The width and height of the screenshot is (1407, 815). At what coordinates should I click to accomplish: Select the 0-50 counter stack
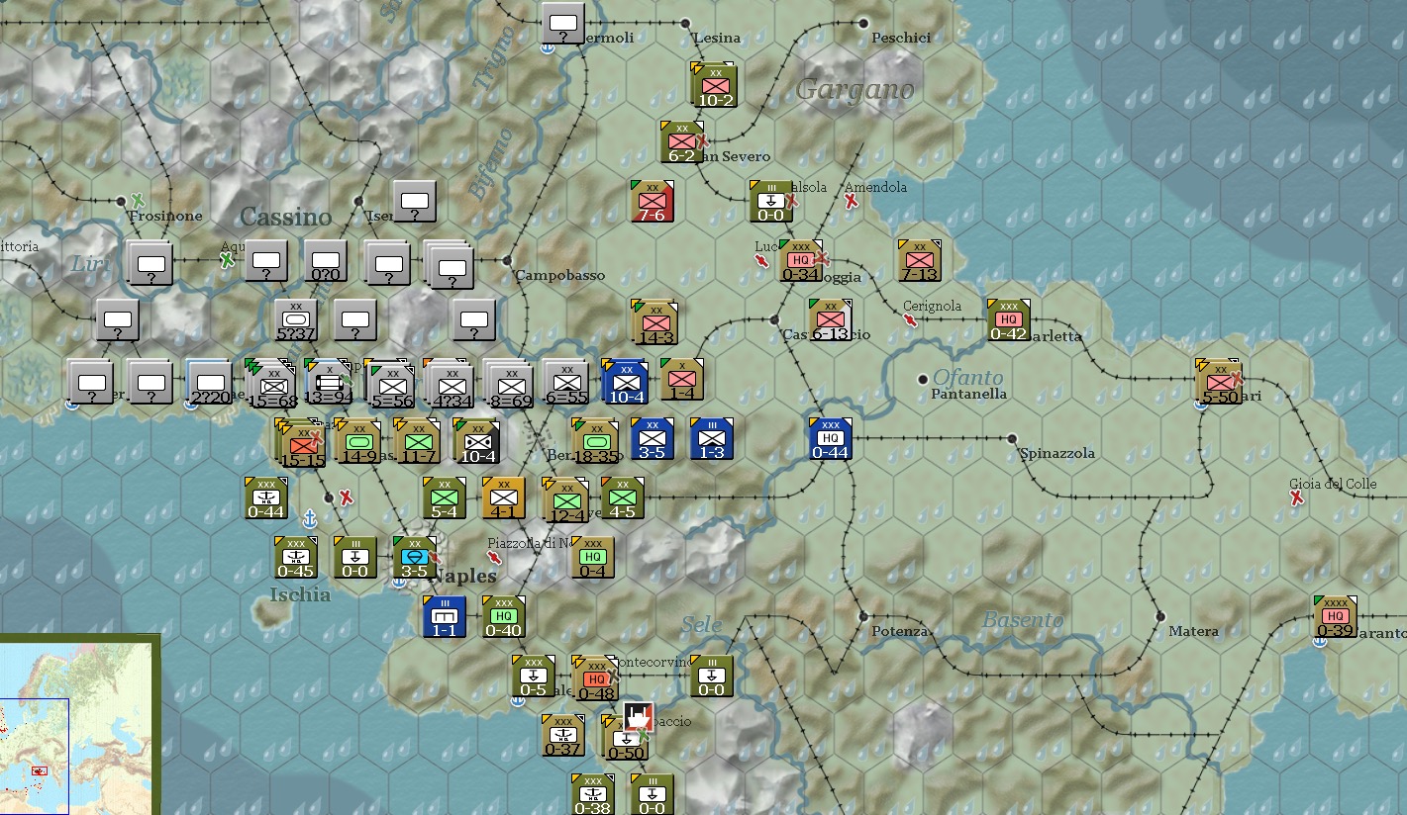click(x=625, y=738)
